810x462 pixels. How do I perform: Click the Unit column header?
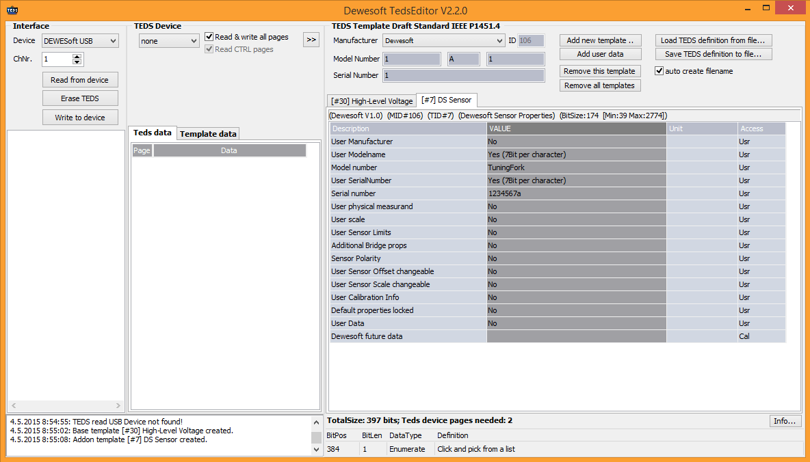point(702,128)
